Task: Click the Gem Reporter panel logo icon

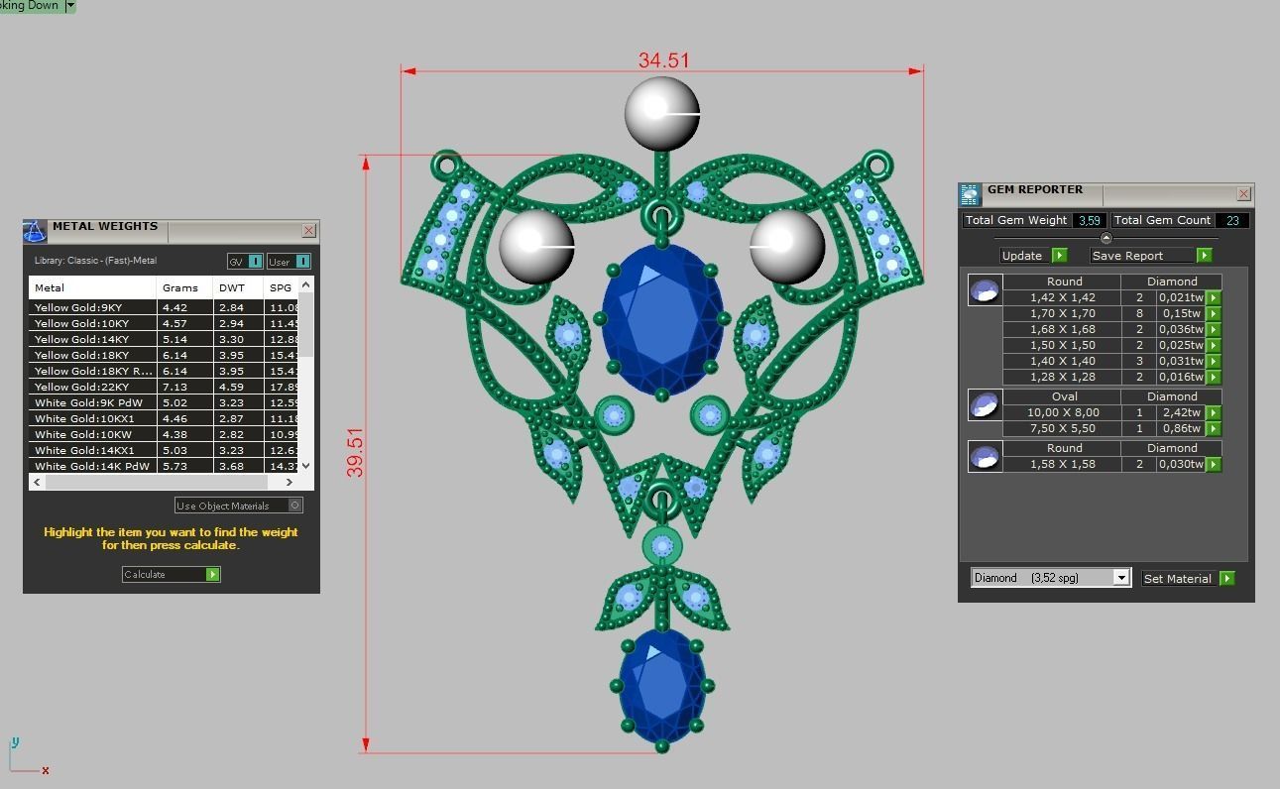Action: [970, 194]
